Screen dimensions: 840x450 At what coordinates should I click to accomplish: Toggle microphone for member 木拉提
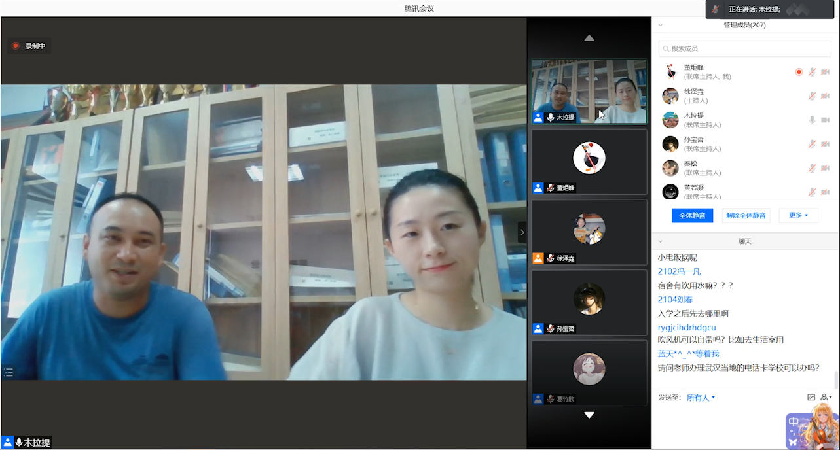(812, 120)
